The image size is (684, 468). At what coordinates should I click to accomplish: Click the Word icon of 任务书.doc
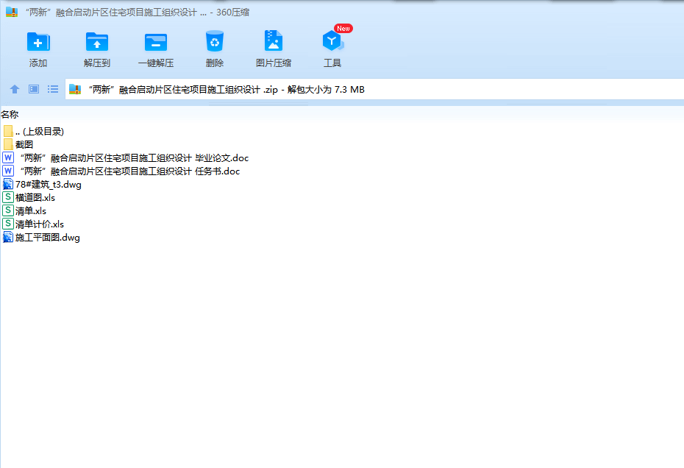coord(8,171)
